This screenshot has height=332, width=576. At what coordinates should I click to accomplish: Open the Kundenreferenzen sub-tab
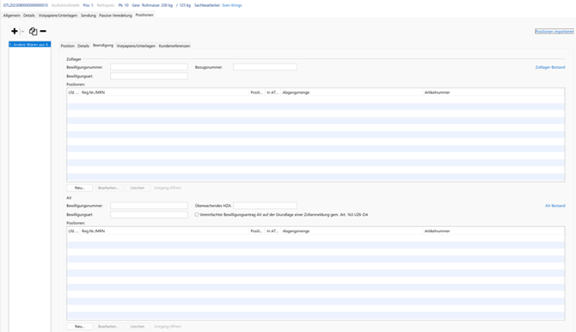[x=175, y=46]
